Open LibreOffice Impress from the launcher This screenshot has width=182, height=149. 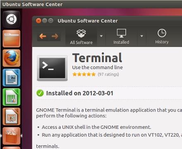tap(12, 116)
